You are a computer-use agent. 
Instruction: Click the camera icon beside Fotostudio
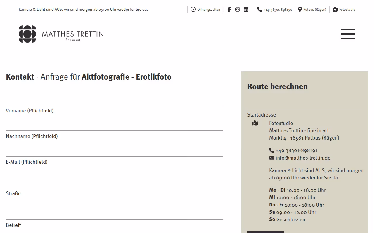(335, 9)
